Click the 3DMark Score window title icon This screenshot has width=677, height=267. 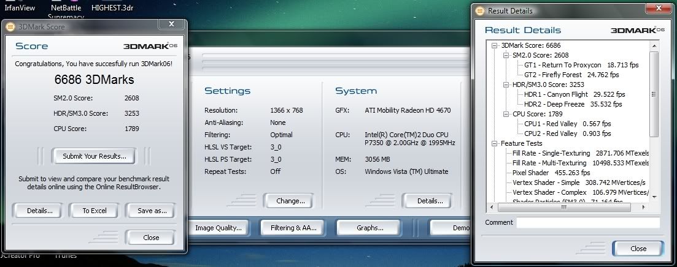[x=10, y=27]
